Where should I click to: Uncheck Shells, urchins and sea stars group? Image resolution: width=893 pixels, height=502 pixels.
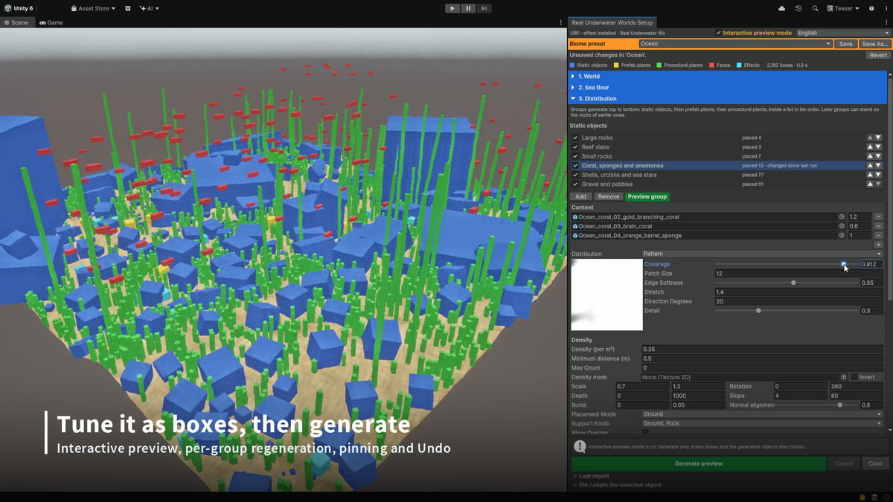(574, 175)
